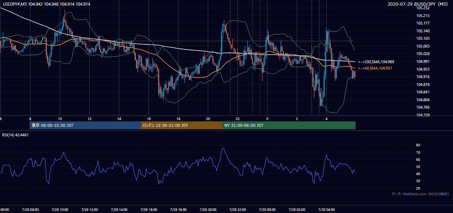This screenshot has width=453, height=213.
Task: Click the データ: HistData.com source credit
Action: [x=420, y=194]
